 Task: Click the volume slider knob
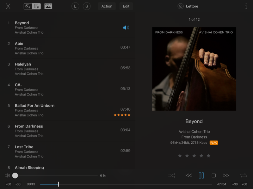pyautogui.click(x=15, y=175)
